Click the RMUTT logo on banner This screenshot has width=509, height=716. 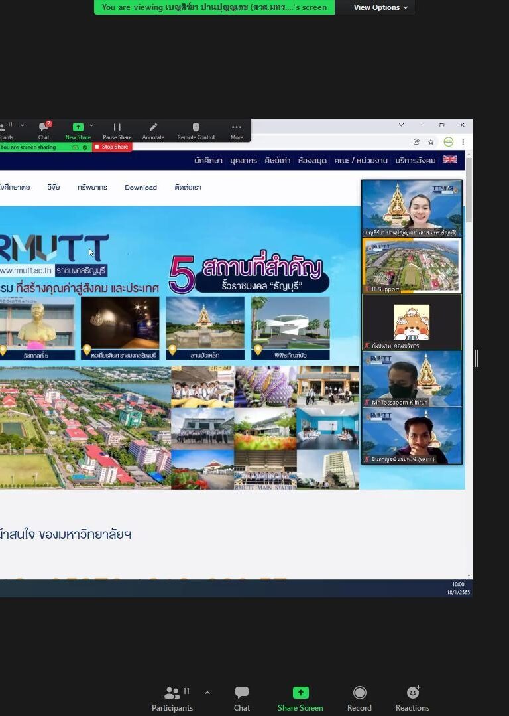[54, 248]
